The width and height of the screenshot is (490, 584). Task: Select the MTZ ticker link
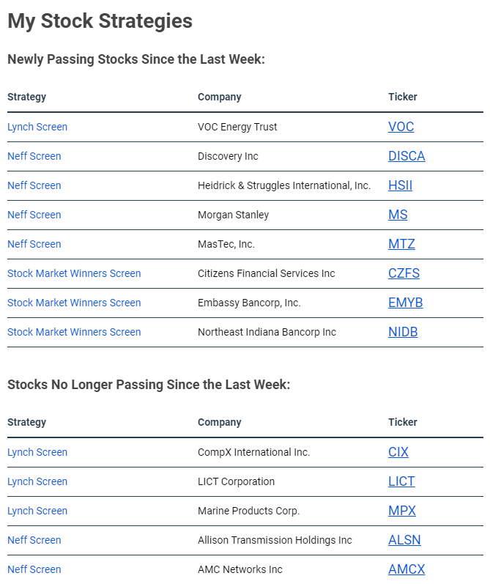pyautogui.click(x=401, y=244)
